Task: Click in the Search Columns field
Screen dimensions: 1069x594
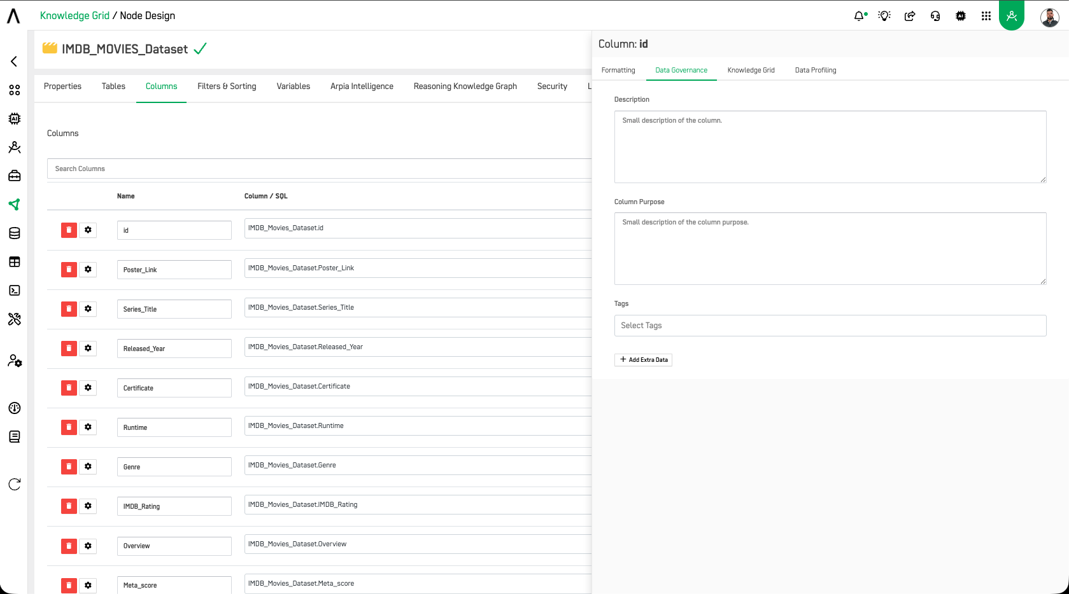Action: [x=319, y=169]
